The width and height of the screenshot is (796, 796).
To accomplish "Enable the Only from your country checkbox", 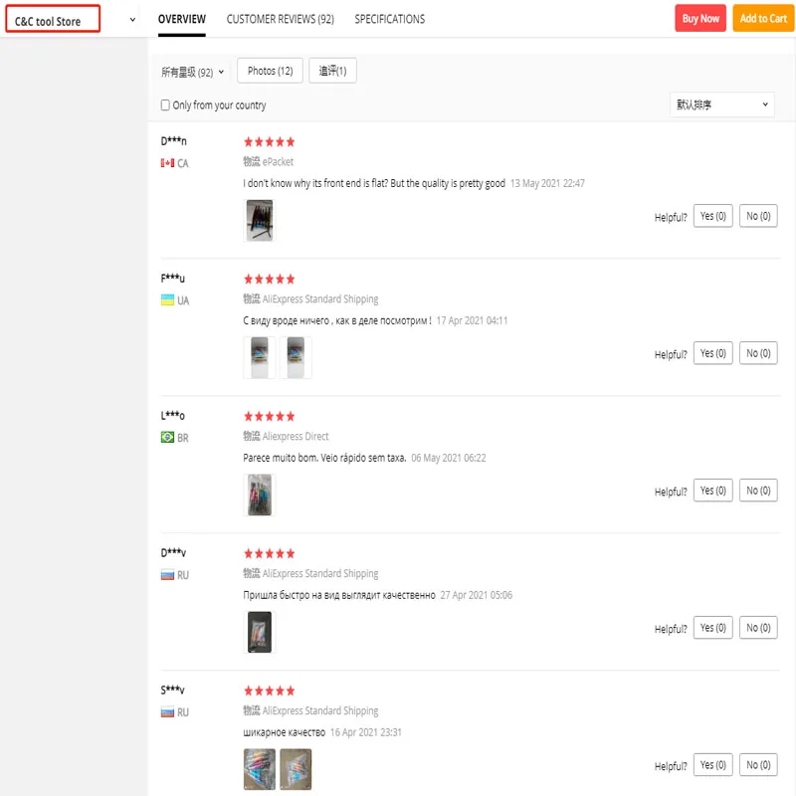I will pyautogui.click(x=166, y=105).
